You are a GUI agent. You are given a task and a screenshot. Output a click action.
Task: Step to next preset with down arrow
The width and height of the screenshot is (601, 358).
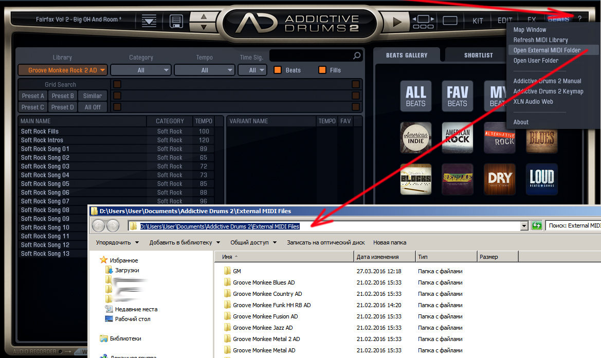point(204,27)
